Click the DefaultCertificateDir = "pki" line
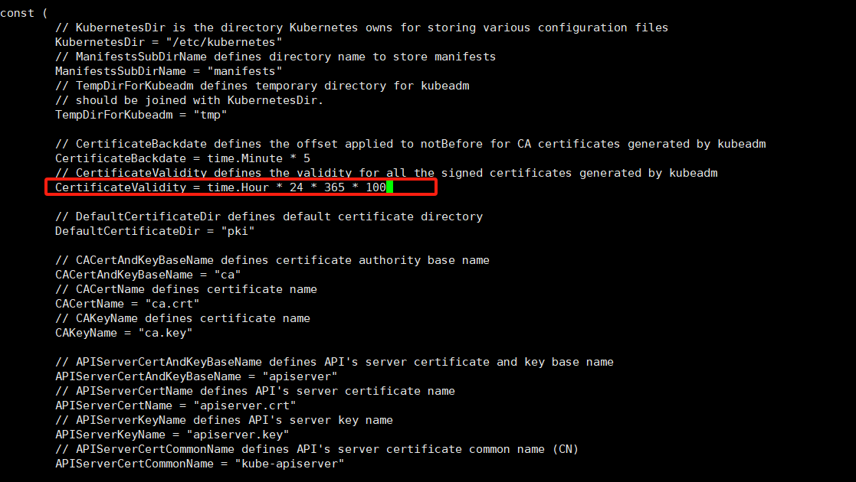 click(x=155, y=231)
